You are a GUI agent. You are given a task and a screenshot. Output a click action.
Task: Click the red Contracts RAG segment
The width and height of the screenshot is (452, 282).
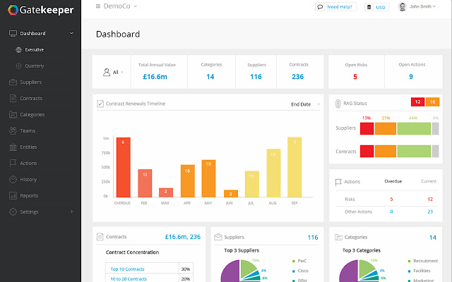[x=367, y=152]
